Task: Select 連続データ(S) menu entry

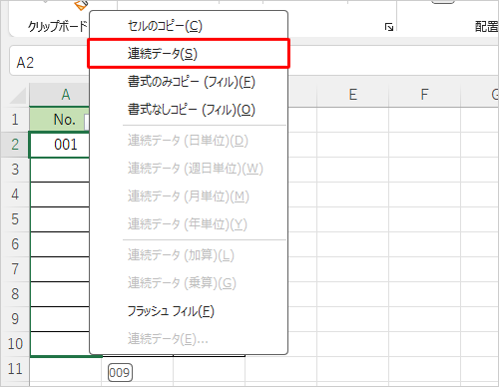Action: 189,54
